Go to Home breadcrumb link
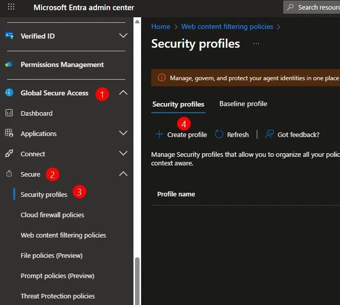 coord(161,26)
